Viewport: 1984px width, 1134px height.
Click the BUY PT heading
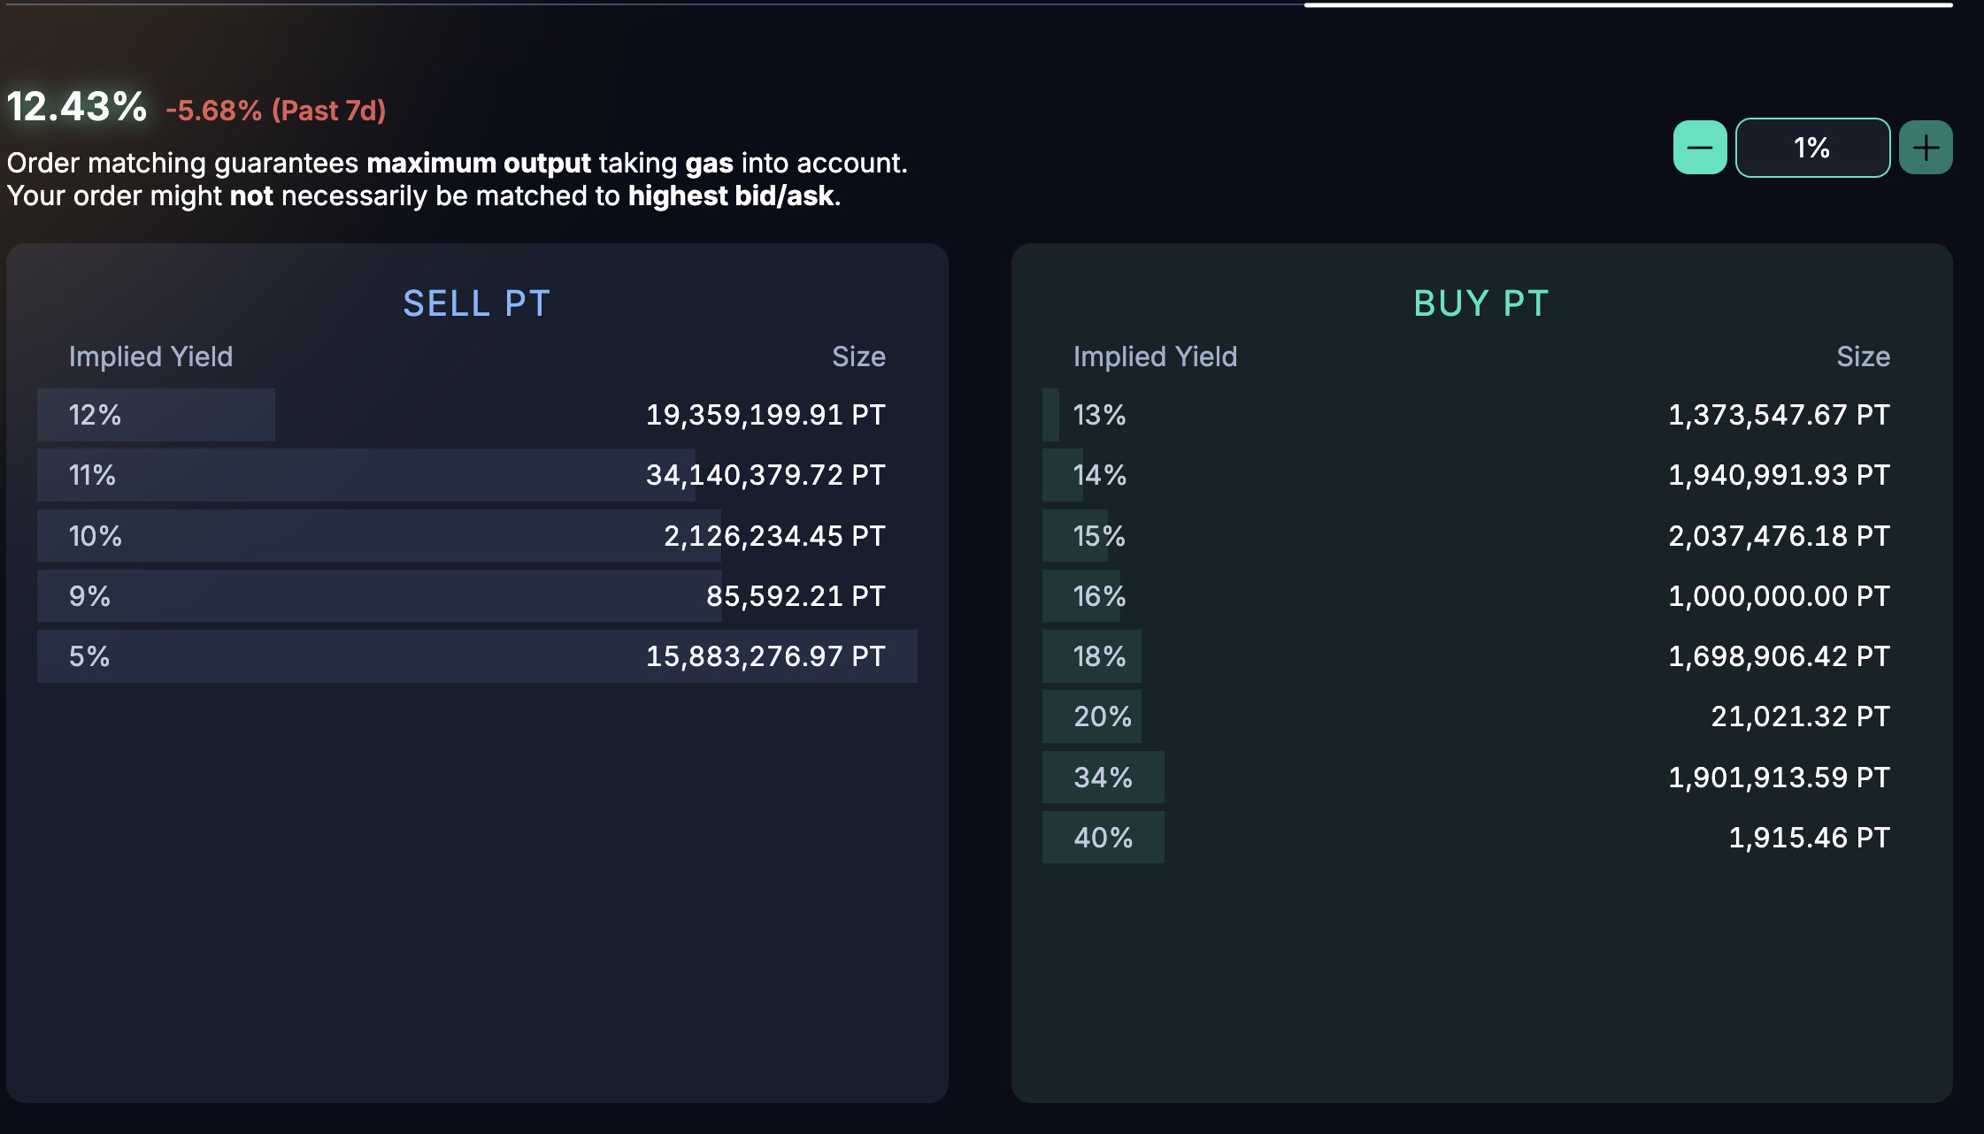[x=1481, y=303]
